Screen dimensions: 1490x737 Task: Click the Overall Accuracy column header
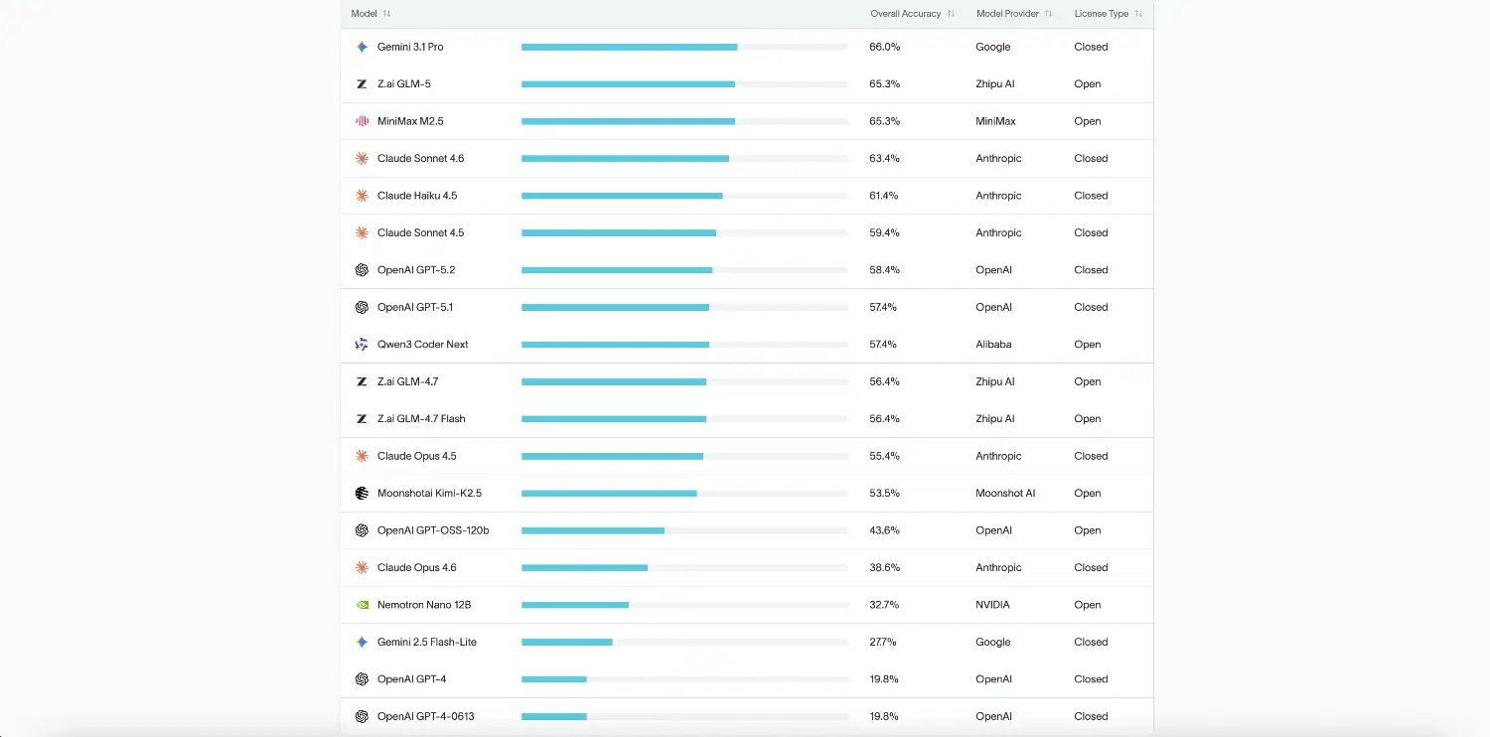point(905,14)
